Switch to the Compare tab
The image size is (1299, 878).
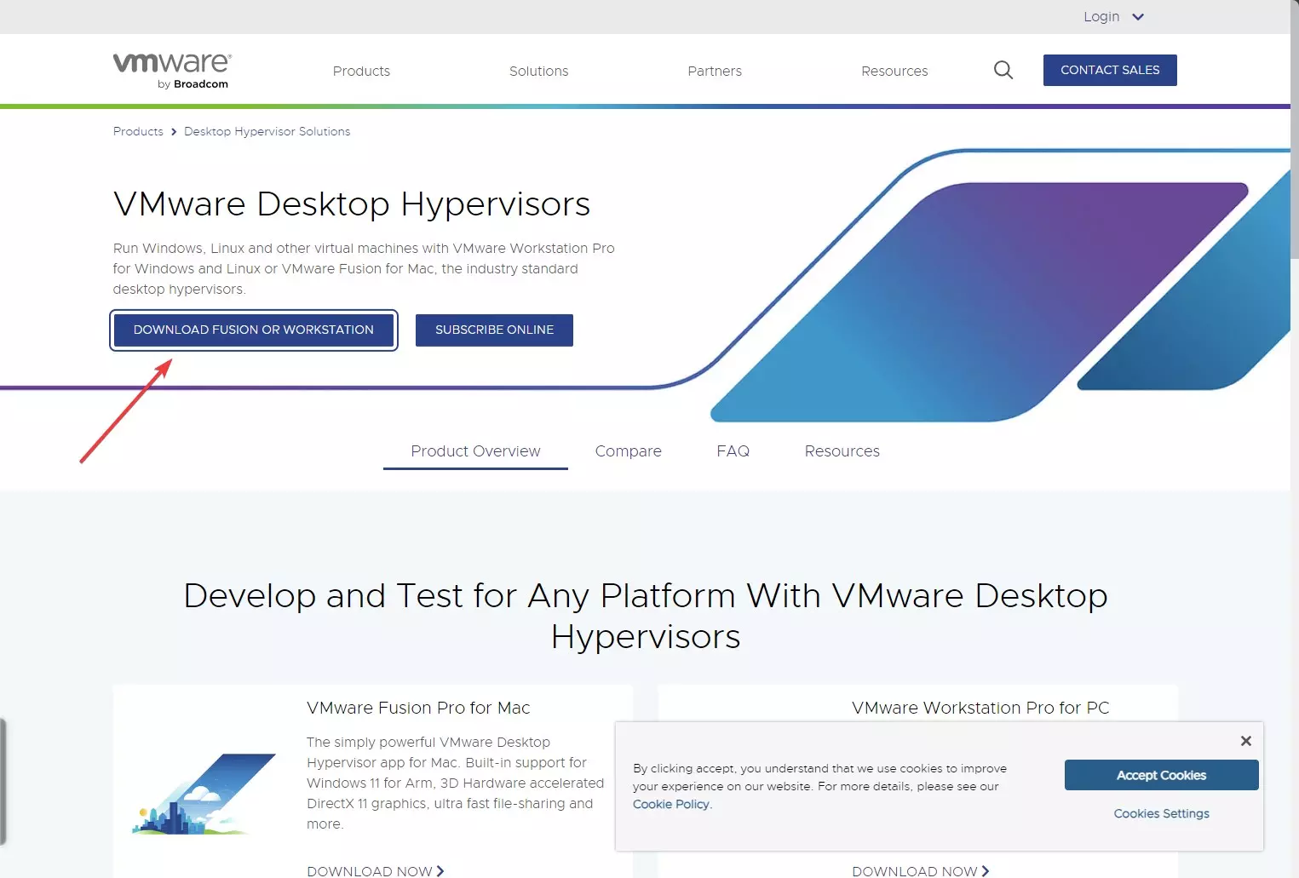pos(628,450)
